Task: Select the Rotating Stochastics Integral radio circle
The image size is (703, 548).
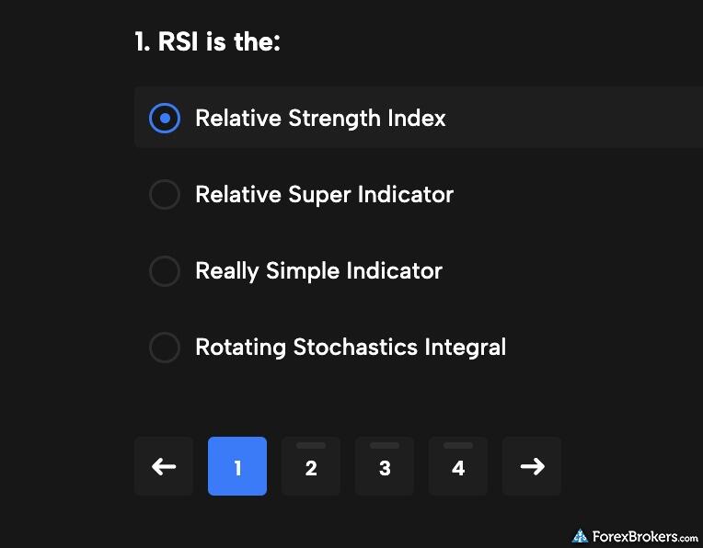Action: [x=165, y=347]
